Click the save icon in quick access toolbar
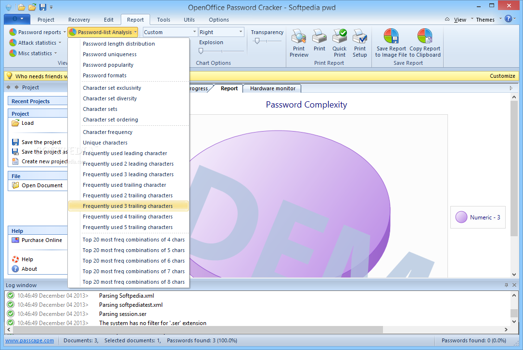 [x=43, y=7]
